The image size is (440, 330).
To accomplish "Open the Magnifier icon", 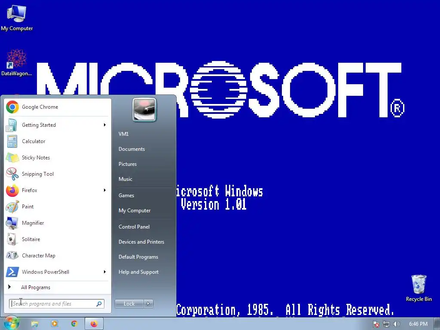I will click(12, 223).
